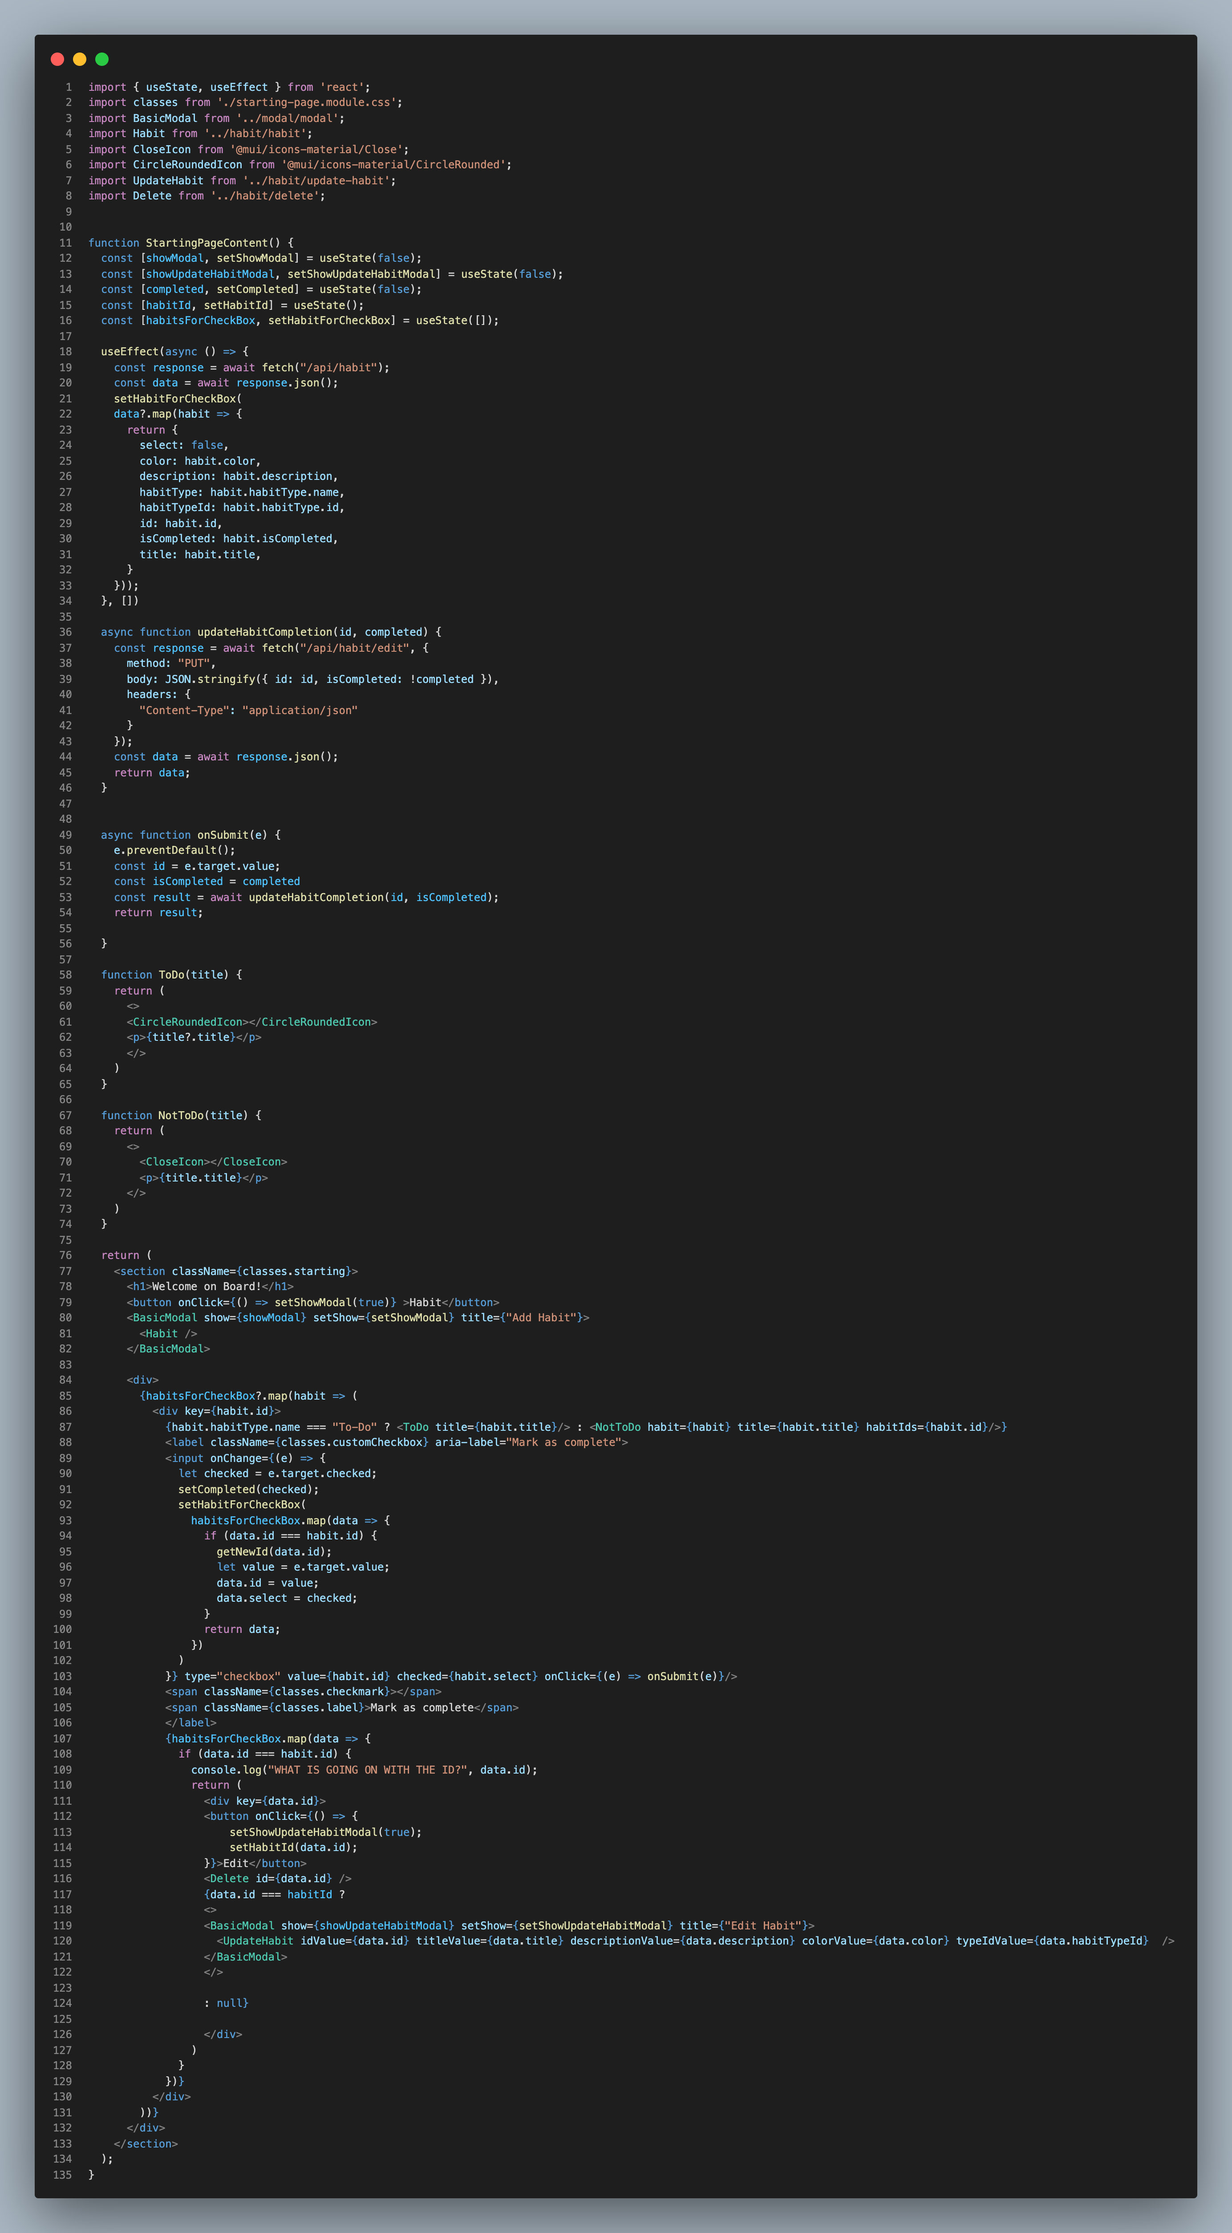Click the red close window button
1232x2233 pixels.
click(x=57, y=59)
